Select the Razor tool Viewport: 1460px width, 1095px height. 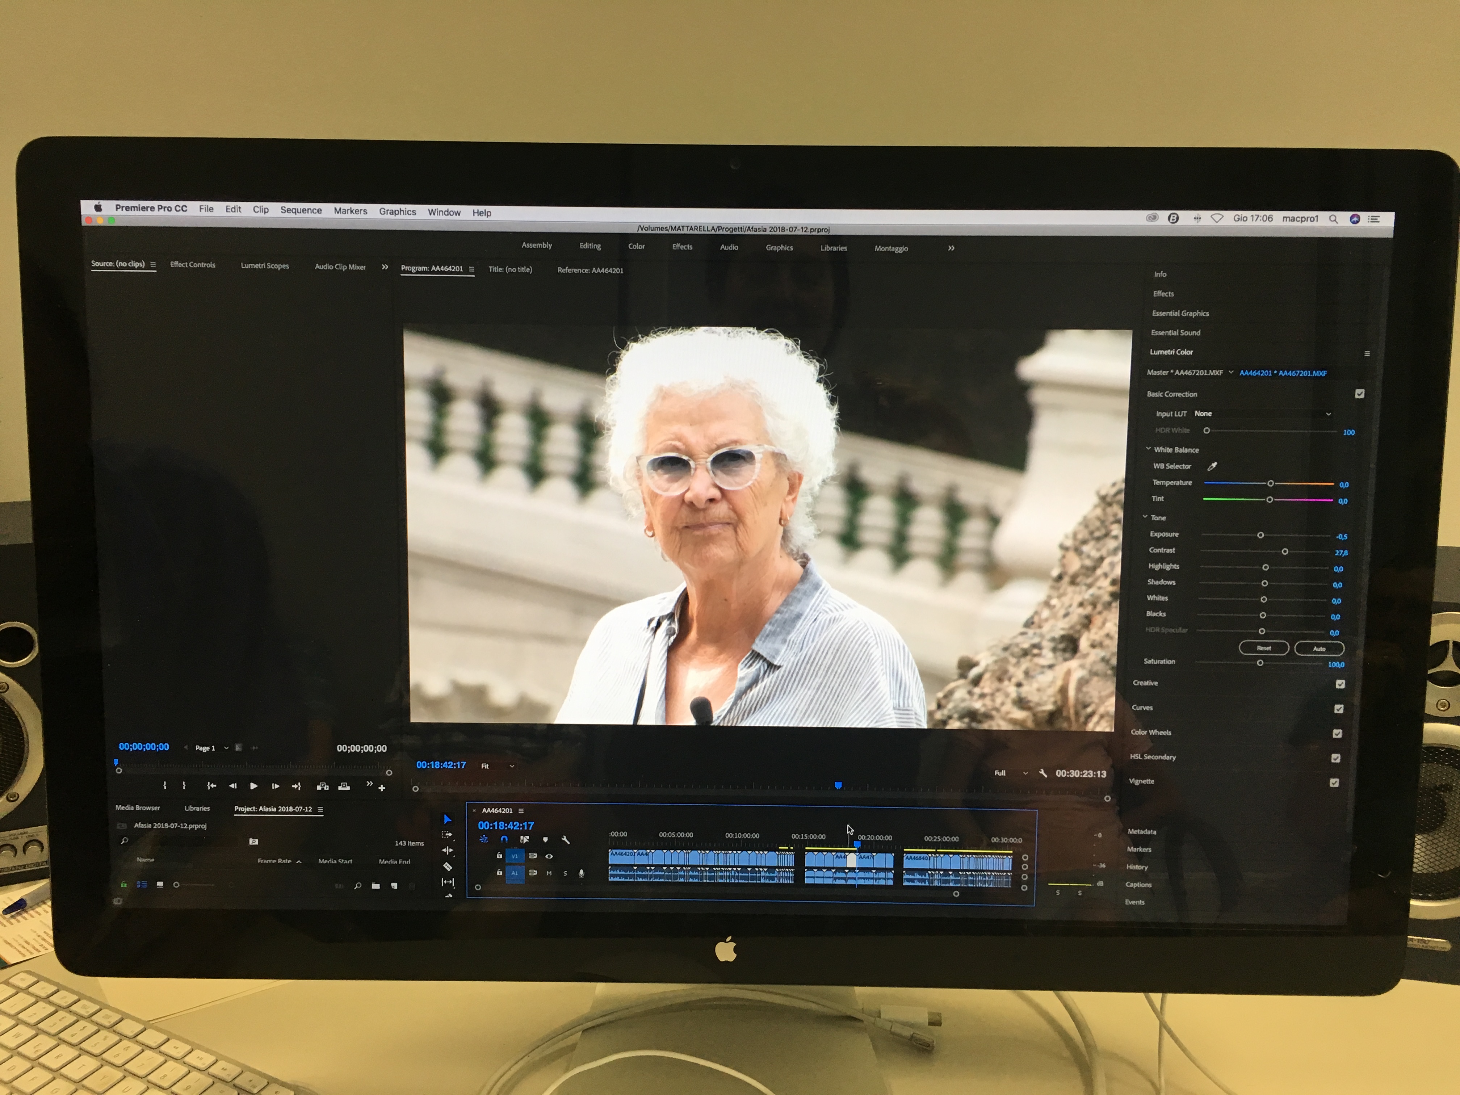coord(448,867)
